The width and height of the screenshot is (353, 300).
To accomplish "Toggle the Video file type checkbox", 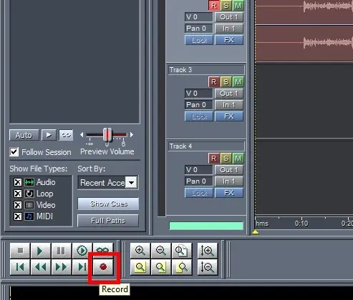I will coord(18,205).
